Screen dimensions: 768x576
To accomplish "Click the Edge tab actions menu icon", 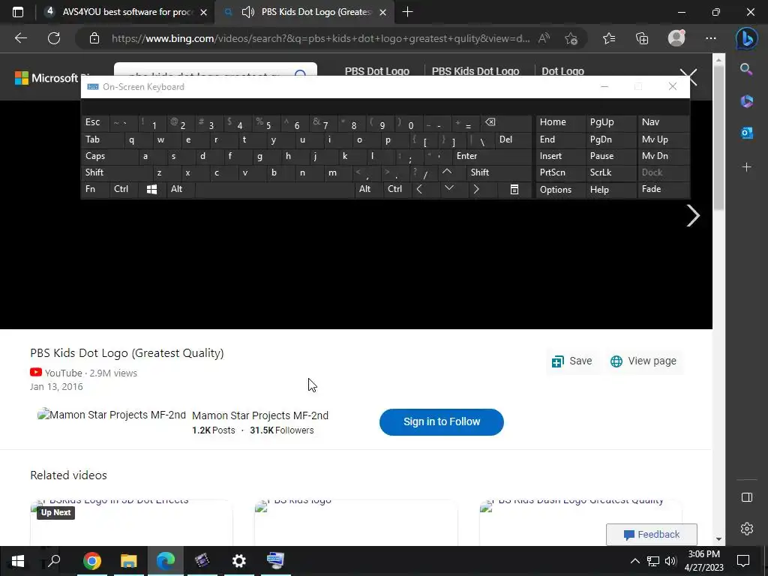I will tap(18, 12).
